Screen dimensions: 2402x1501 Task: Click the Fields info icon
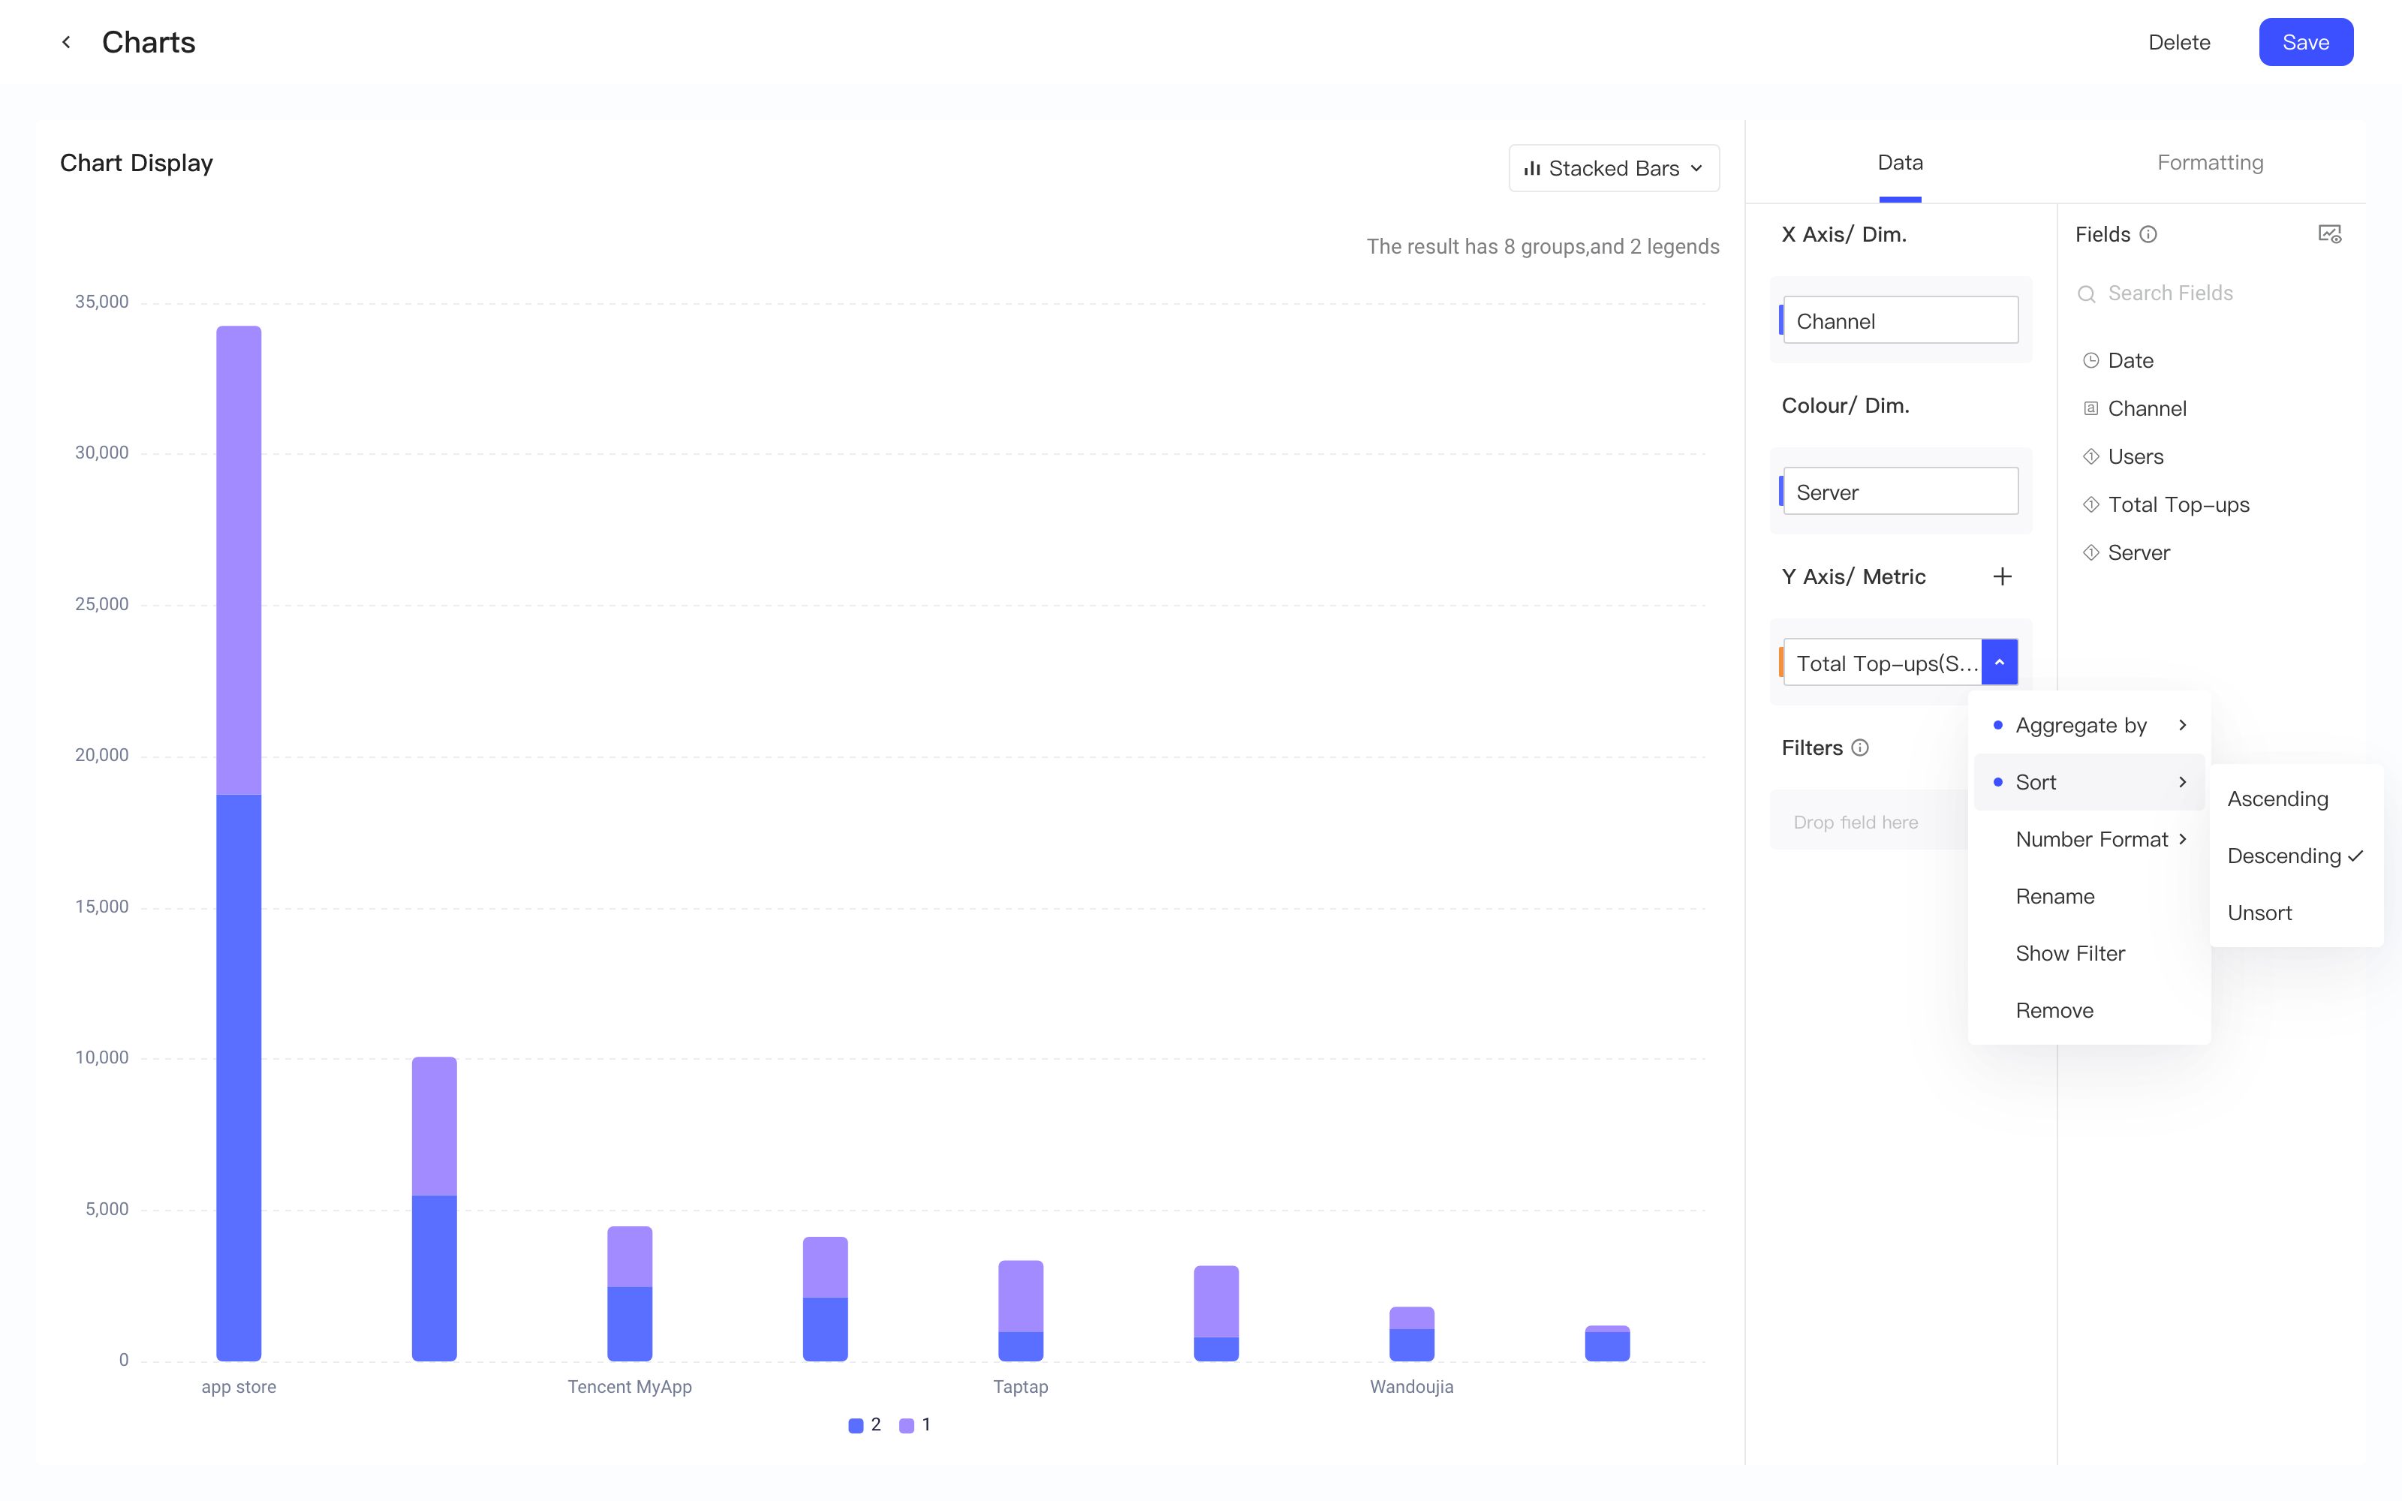click(x=2148, y=234)
